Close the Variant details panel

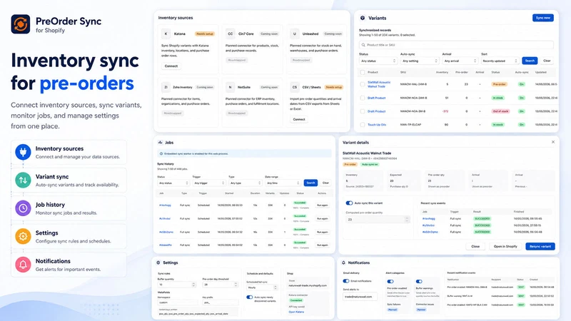[552, 142]
